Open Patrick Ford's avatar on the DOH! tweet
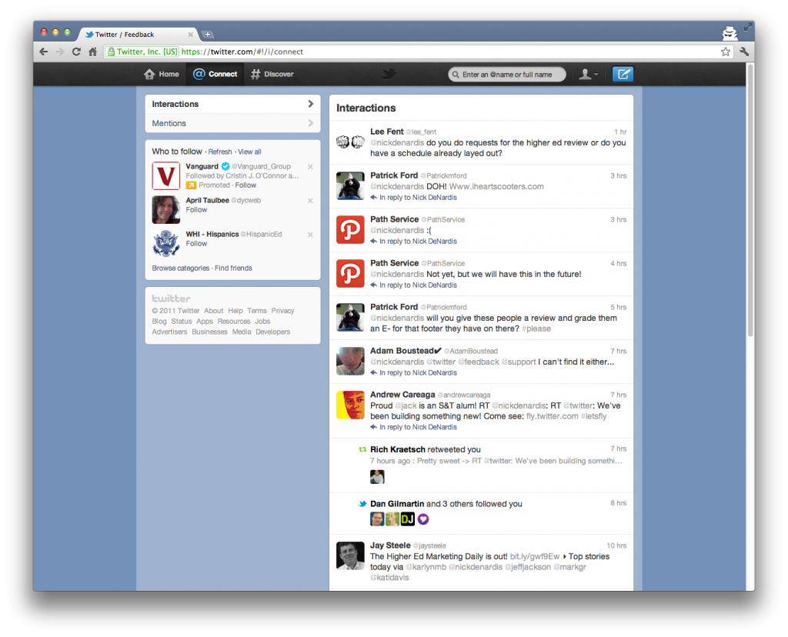 point(350,186)
